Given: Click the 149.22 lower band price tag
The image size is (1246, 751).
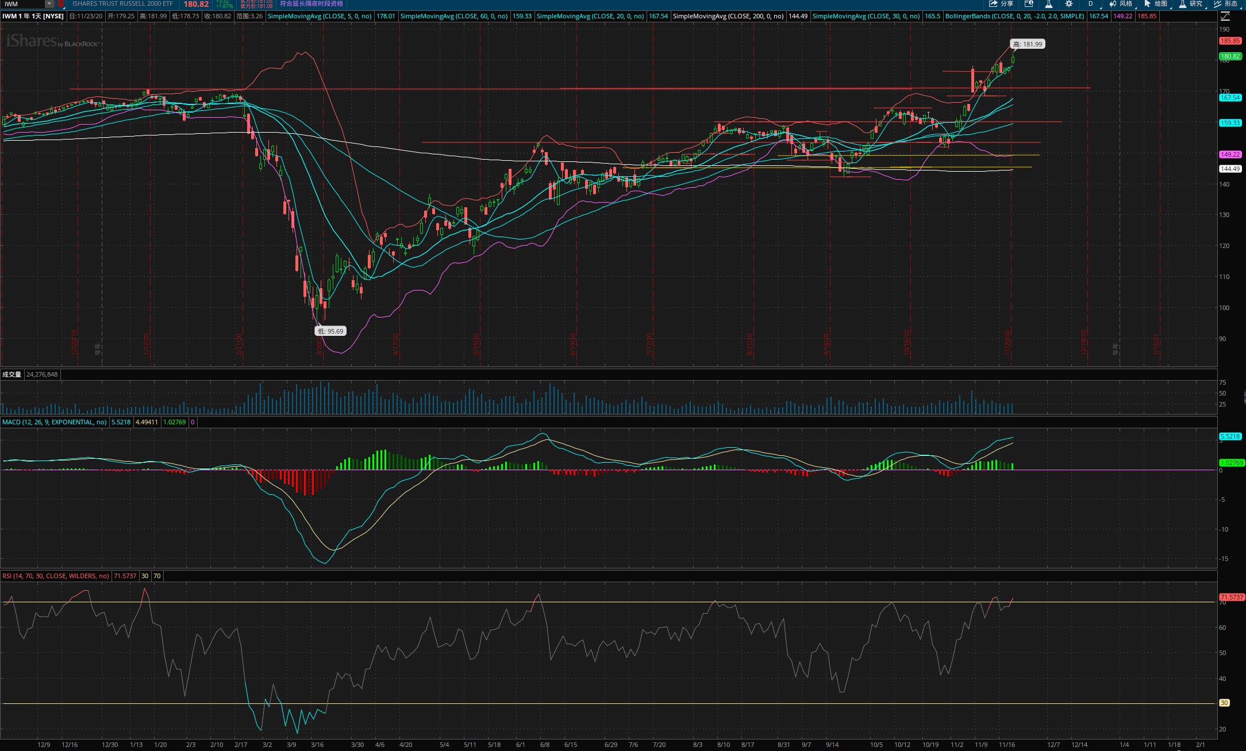Looking at the screenshot, I should pos(1230,154).
